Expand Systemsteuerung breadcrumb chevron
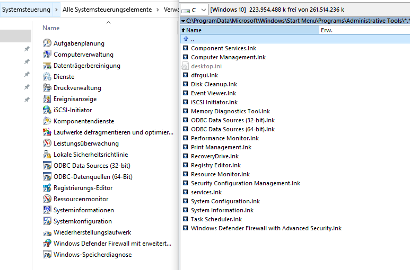The image size is (410, 270). tap(56, 10)
